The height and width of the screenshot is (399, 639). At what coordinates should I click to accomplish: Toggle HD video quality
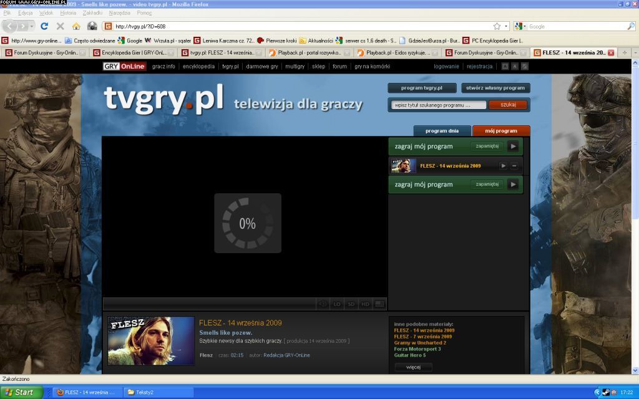tap(365, 304)
